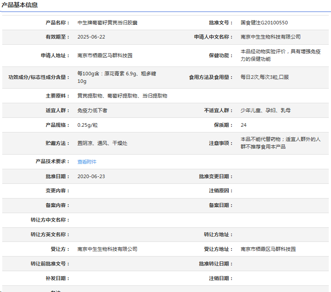Click the 申请人中文名称 company name value
The image size is (331, 292).
click(271, 37)
